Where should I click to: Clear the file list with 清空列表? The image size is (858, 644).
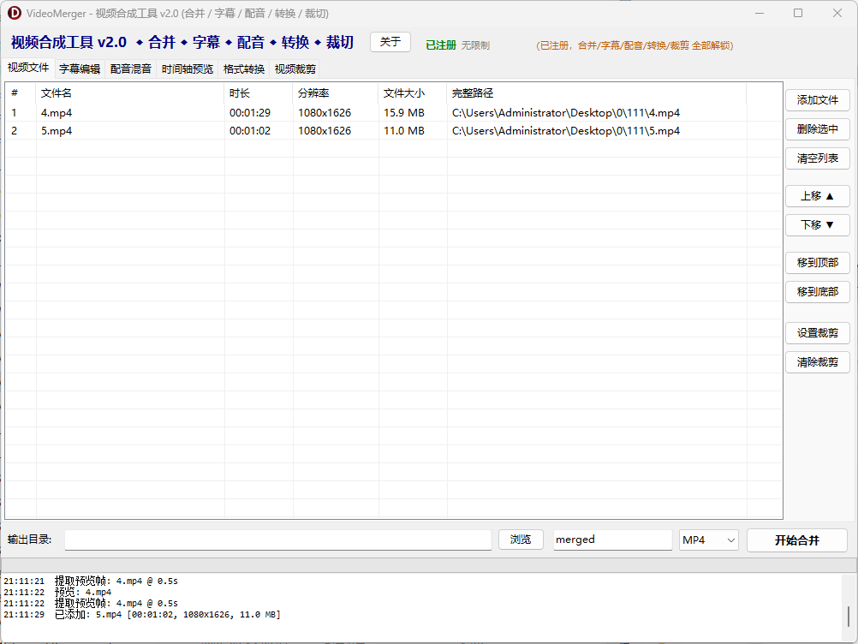coord(817,158)
